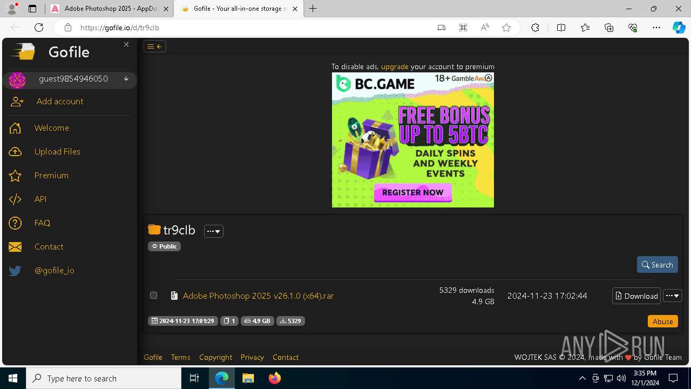Add page to favorites star icon

pyautogui.click(x=506, y=28)
